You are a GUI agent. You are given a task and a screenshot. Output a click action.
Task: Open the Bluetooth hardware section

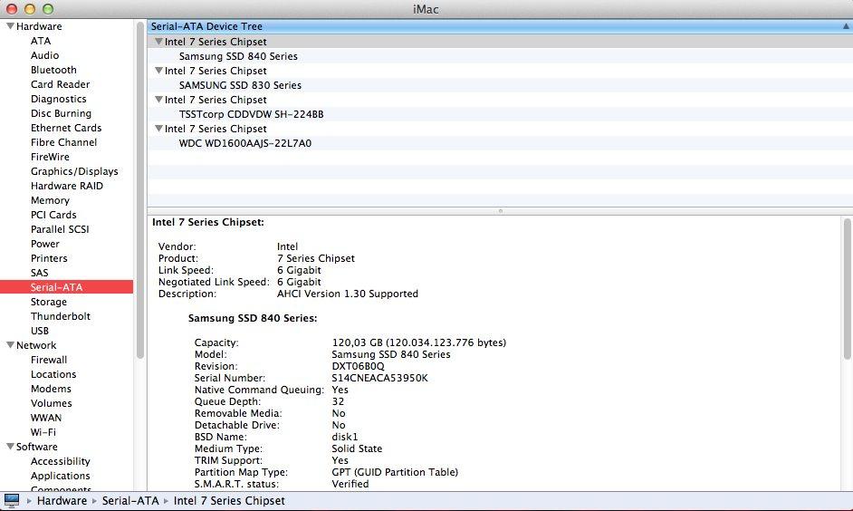click(53, 70)
